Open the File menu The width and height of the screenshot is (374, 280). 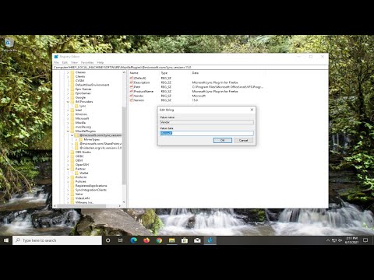click(x=56, y=62)
